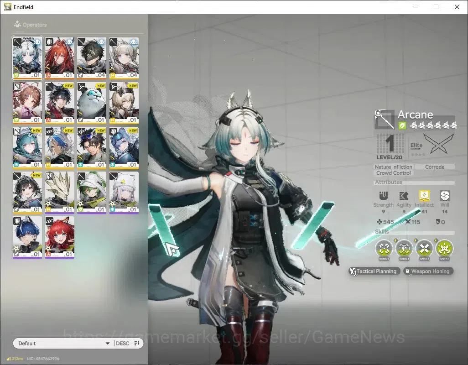This screenshot has width=468, height=365.
Task: Select the NEW smiling black-haired girl card
Action: [x=27, y=193]
